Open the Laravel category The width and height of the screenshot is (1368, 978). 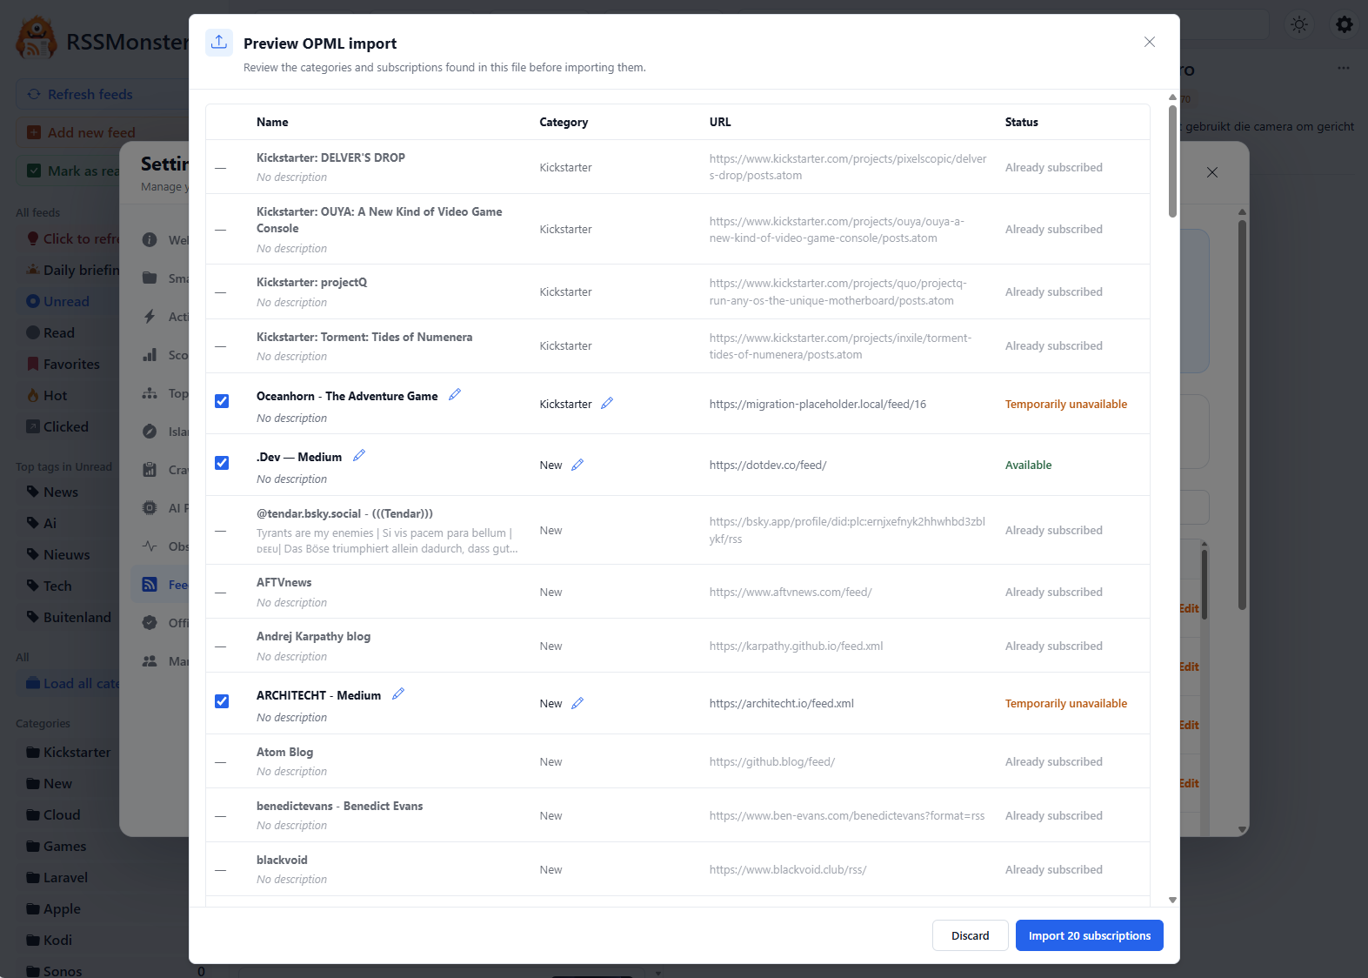(65, 877)
